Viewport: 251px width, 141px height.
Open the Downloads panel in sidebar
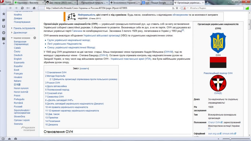pos(4,26)
